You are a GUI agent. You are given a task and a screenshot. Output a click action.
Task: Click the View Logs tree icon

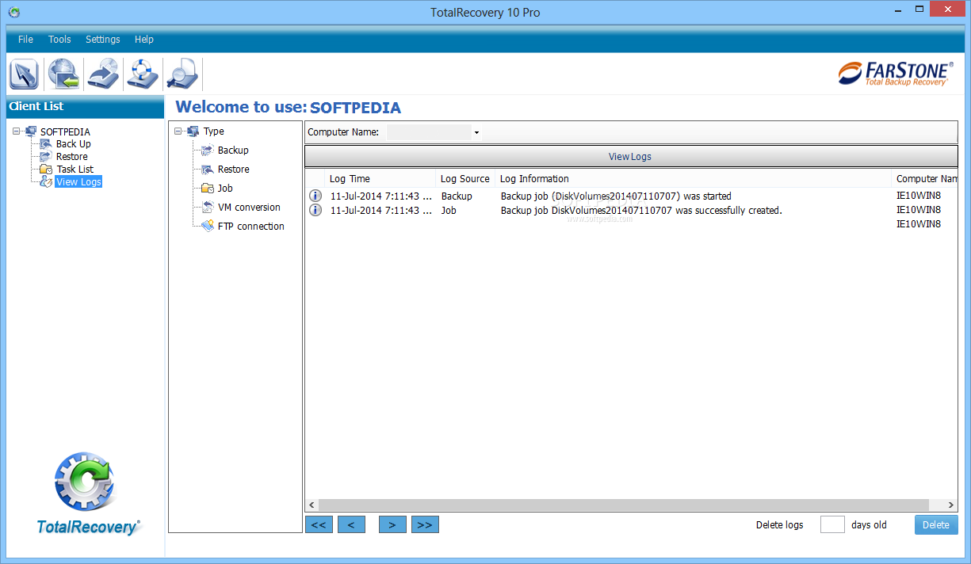(46, 182)
